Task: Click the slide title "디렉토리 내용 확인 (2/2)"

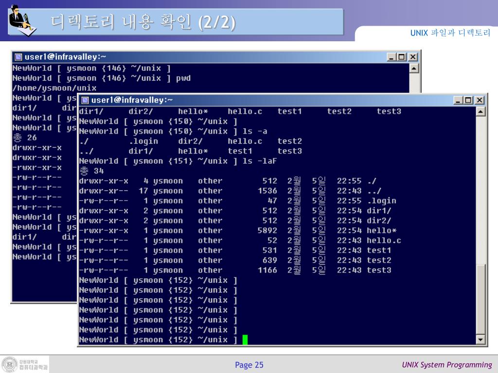Action: [143, 22]
